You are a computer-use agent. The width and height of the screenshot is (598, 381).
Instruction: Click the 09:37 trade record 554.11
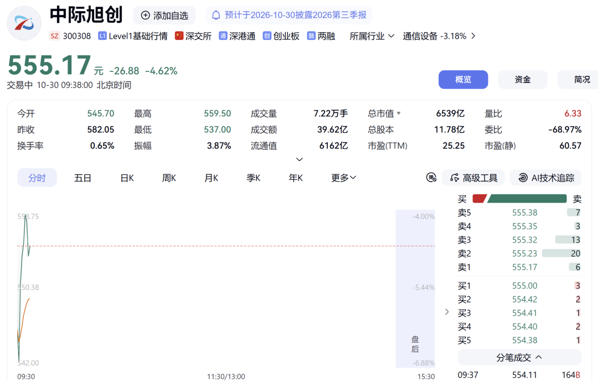tap(519, 375)
